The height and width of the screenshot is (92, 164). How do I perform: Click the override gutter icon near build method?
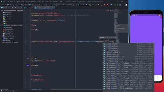click(28, 58)
